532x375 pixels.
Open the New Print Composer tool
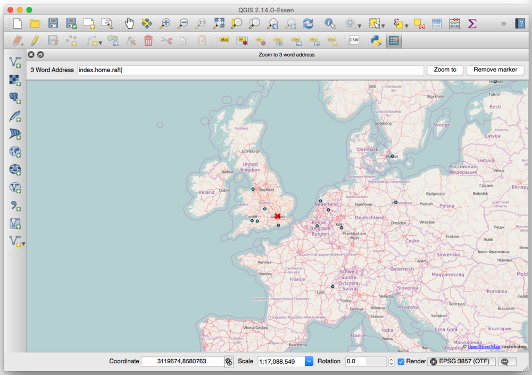tap(89, 23)
